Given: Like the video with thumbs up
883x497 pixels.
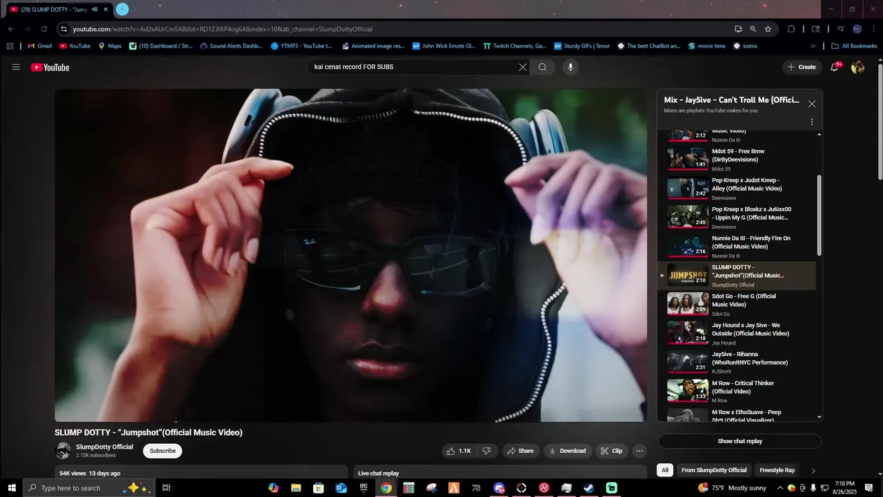Looking at the screenshot, I should click(x=459, y=451).
